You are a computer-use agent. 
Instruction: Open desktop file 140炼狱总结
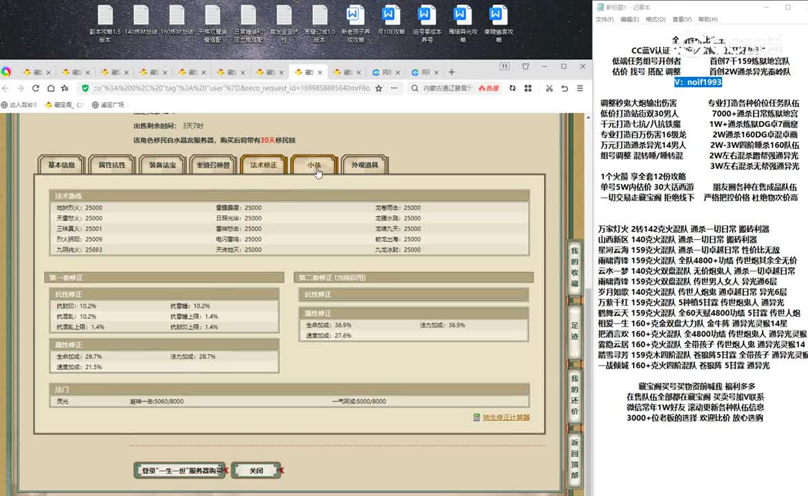141,21
